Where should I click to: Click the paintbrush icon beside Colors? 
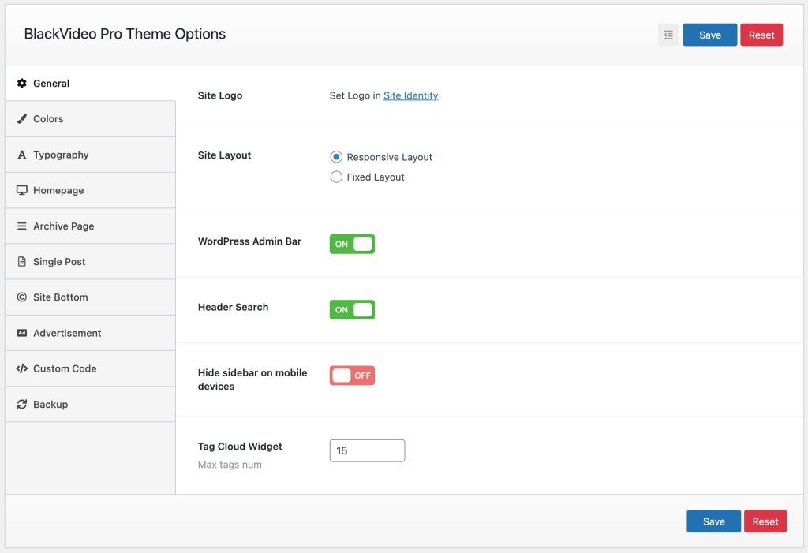click(x=21, y=118)
